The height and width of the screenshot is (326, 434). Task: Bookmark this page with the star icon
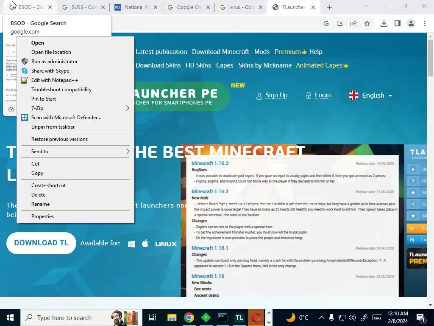[x=367, y=24]
